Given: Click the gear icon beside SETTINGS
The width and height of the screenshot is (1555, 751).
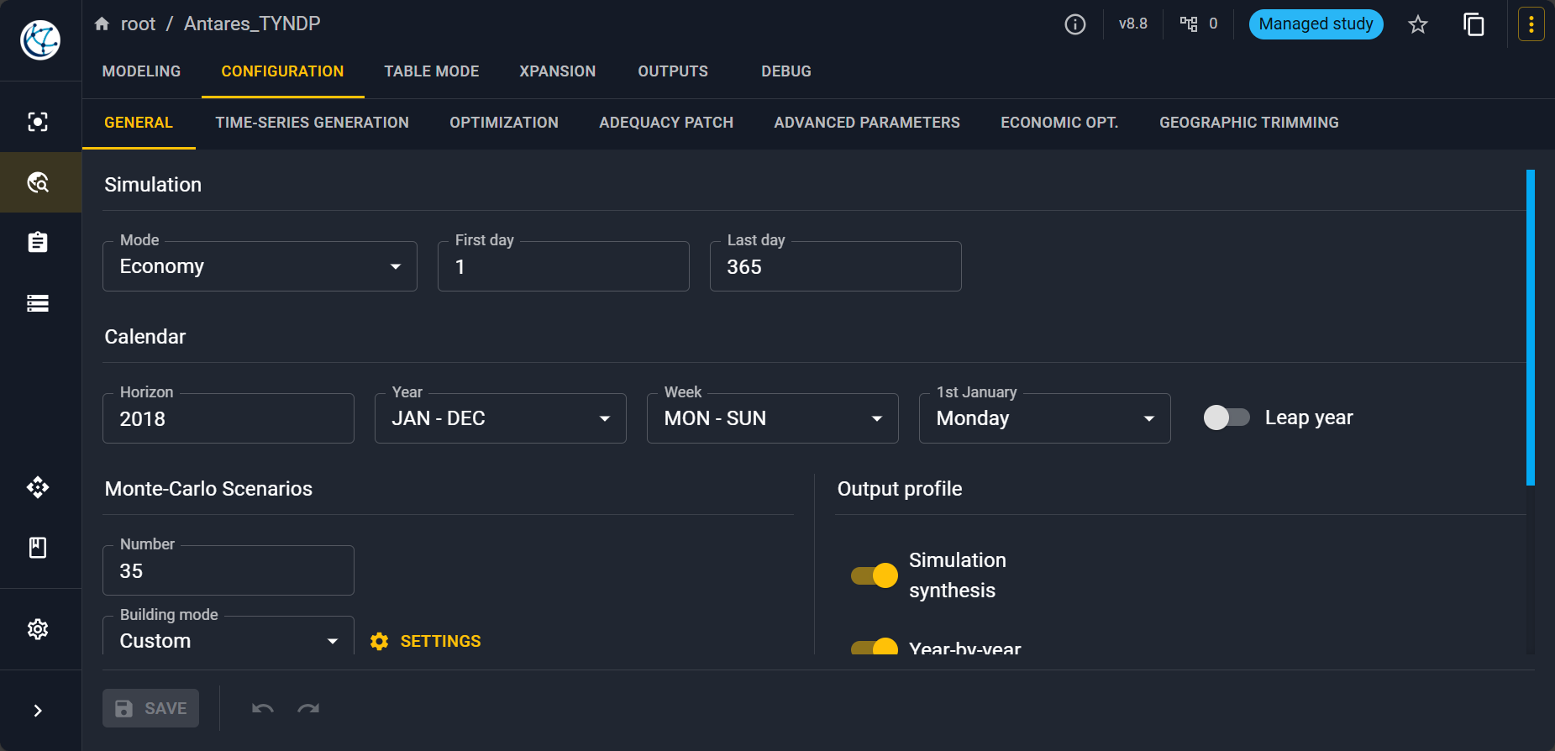Looking at the screenshot, I should click(379, 641).
